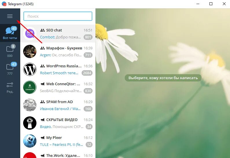230x158 pixels.
Task: Click the group icon beside WordPress Russia
Action: pyautogui.click(x=43, y=66)
